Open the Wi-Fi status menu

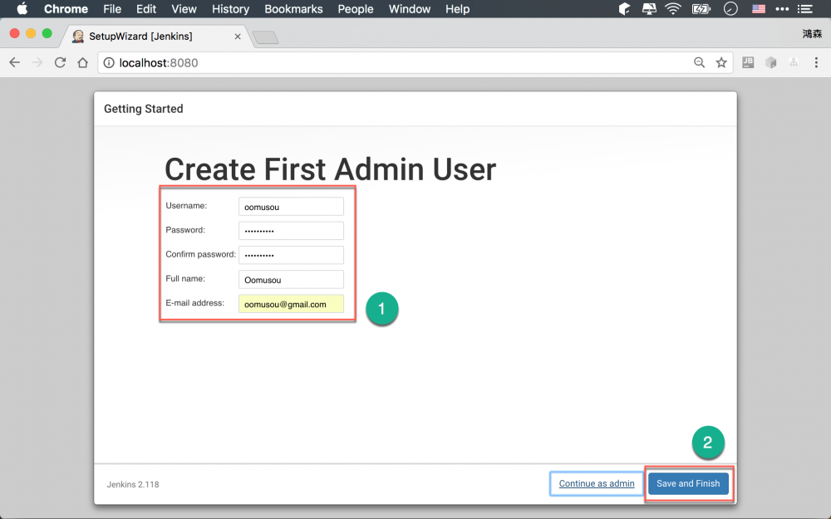click(x=672, y=9)
